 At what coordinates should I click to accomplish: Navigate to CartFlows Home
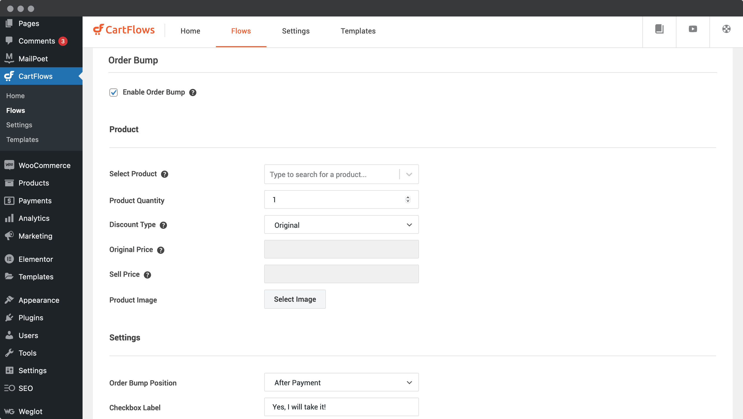coord(15,95)
